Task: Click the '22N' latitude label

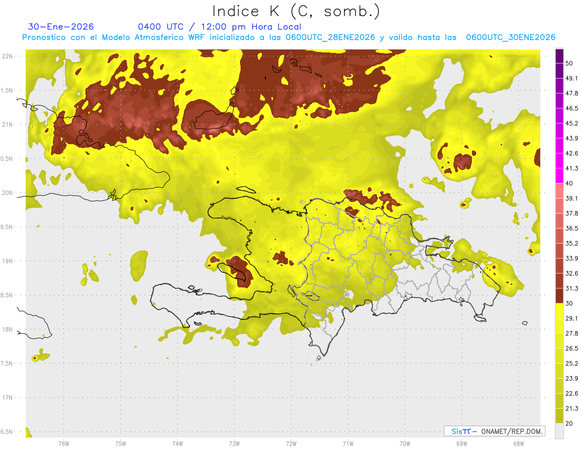Action: pos(8,56)
